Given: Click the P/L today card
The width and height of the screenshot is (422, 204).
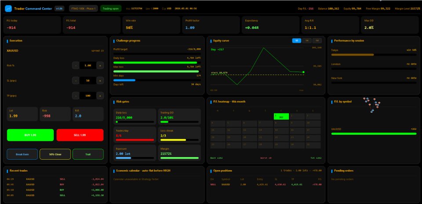Looking at the screenshot, I should point(32,25).
